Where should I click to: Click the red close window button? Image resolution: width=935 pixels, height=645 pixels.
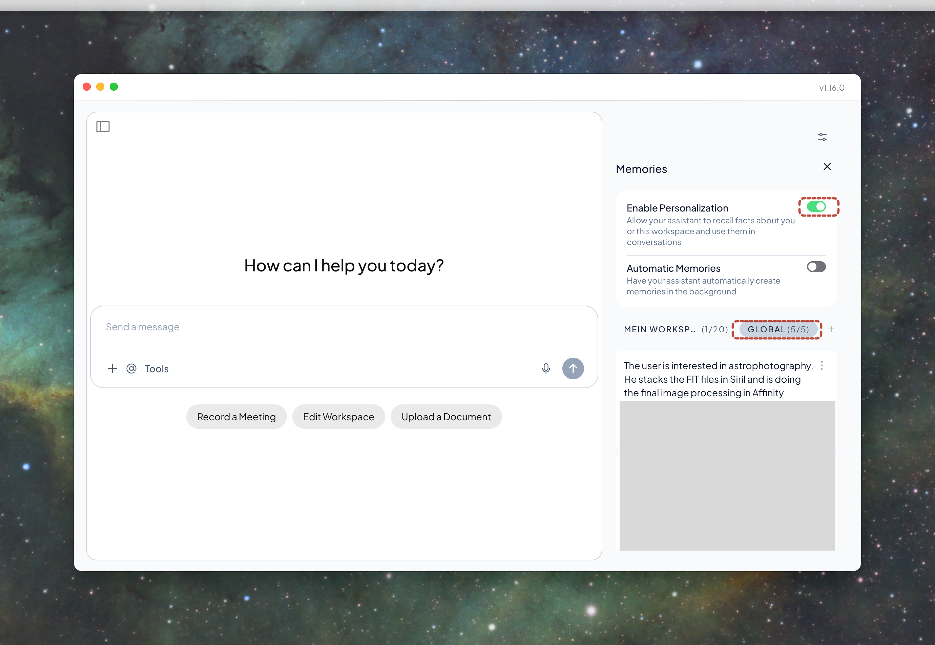pyautogui.click(x=87, y=87)
